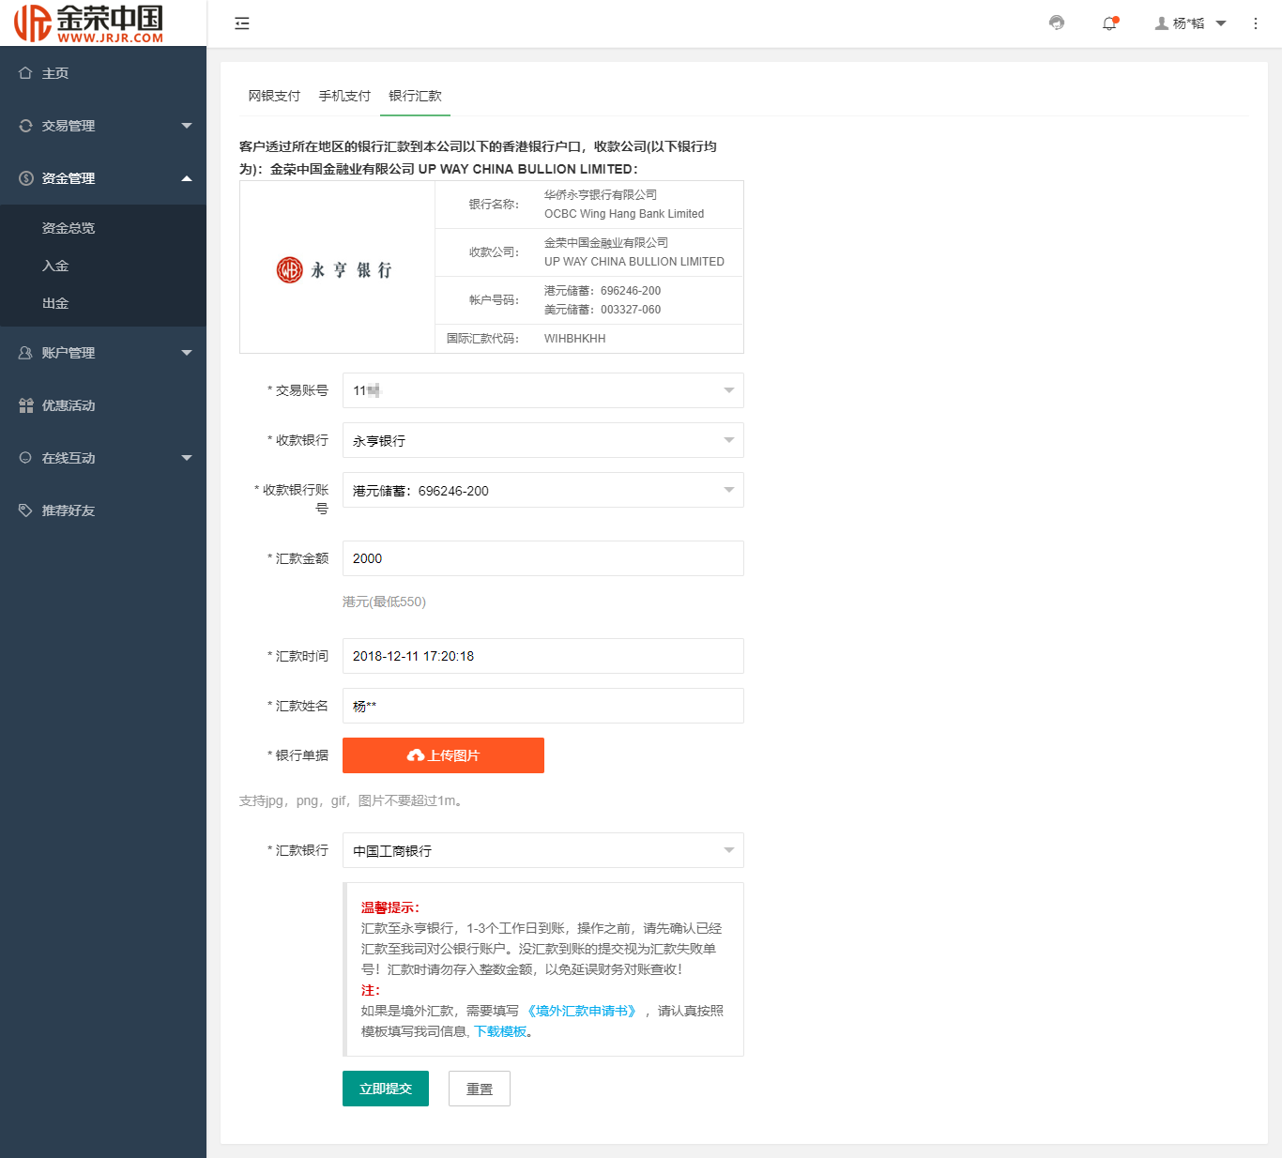The width and height of the screenshot is (1282, 1158).
Task: Click the 在线互动 chat icon
Action: 25,457
